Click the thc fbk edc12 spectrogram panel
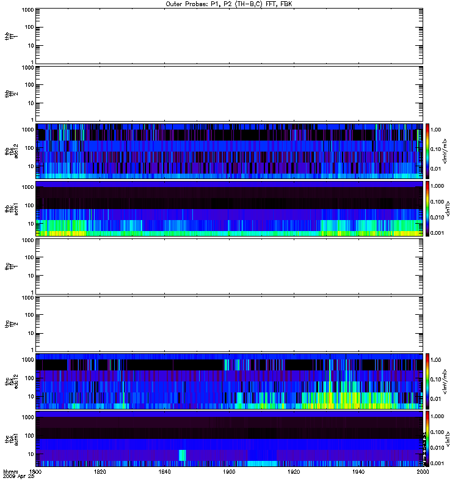Image resolution: width=458 pixels, height=489 pixels. click(x=230, y=381)
